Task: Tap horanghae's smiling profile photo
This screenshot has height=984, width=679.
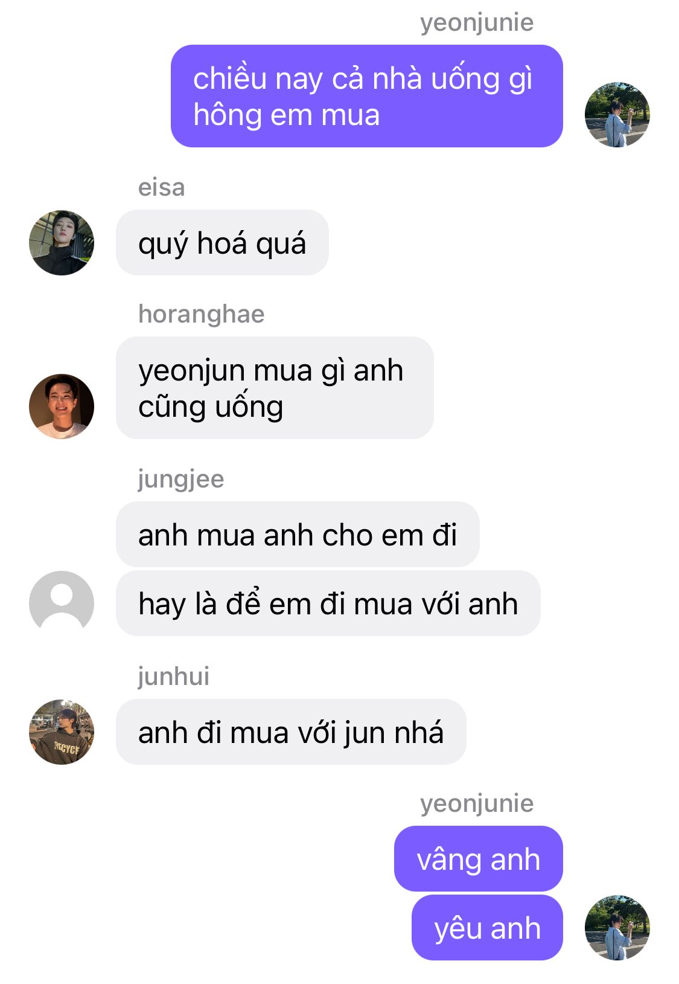Action: [x=62, y=406]
